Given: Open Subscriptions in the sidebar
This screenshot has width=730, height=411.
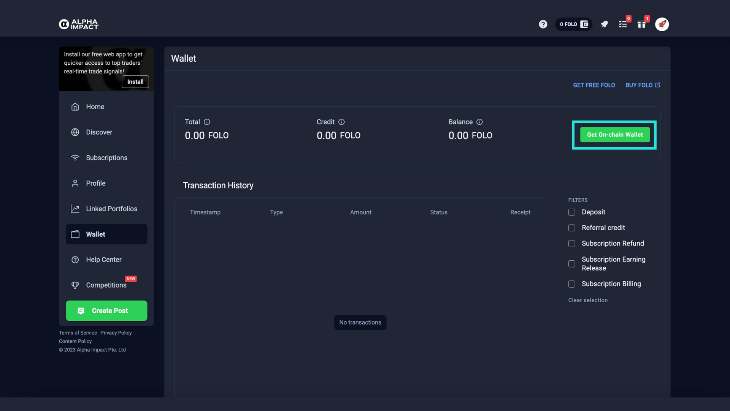Looking at the screenshot, I should 106,158.
